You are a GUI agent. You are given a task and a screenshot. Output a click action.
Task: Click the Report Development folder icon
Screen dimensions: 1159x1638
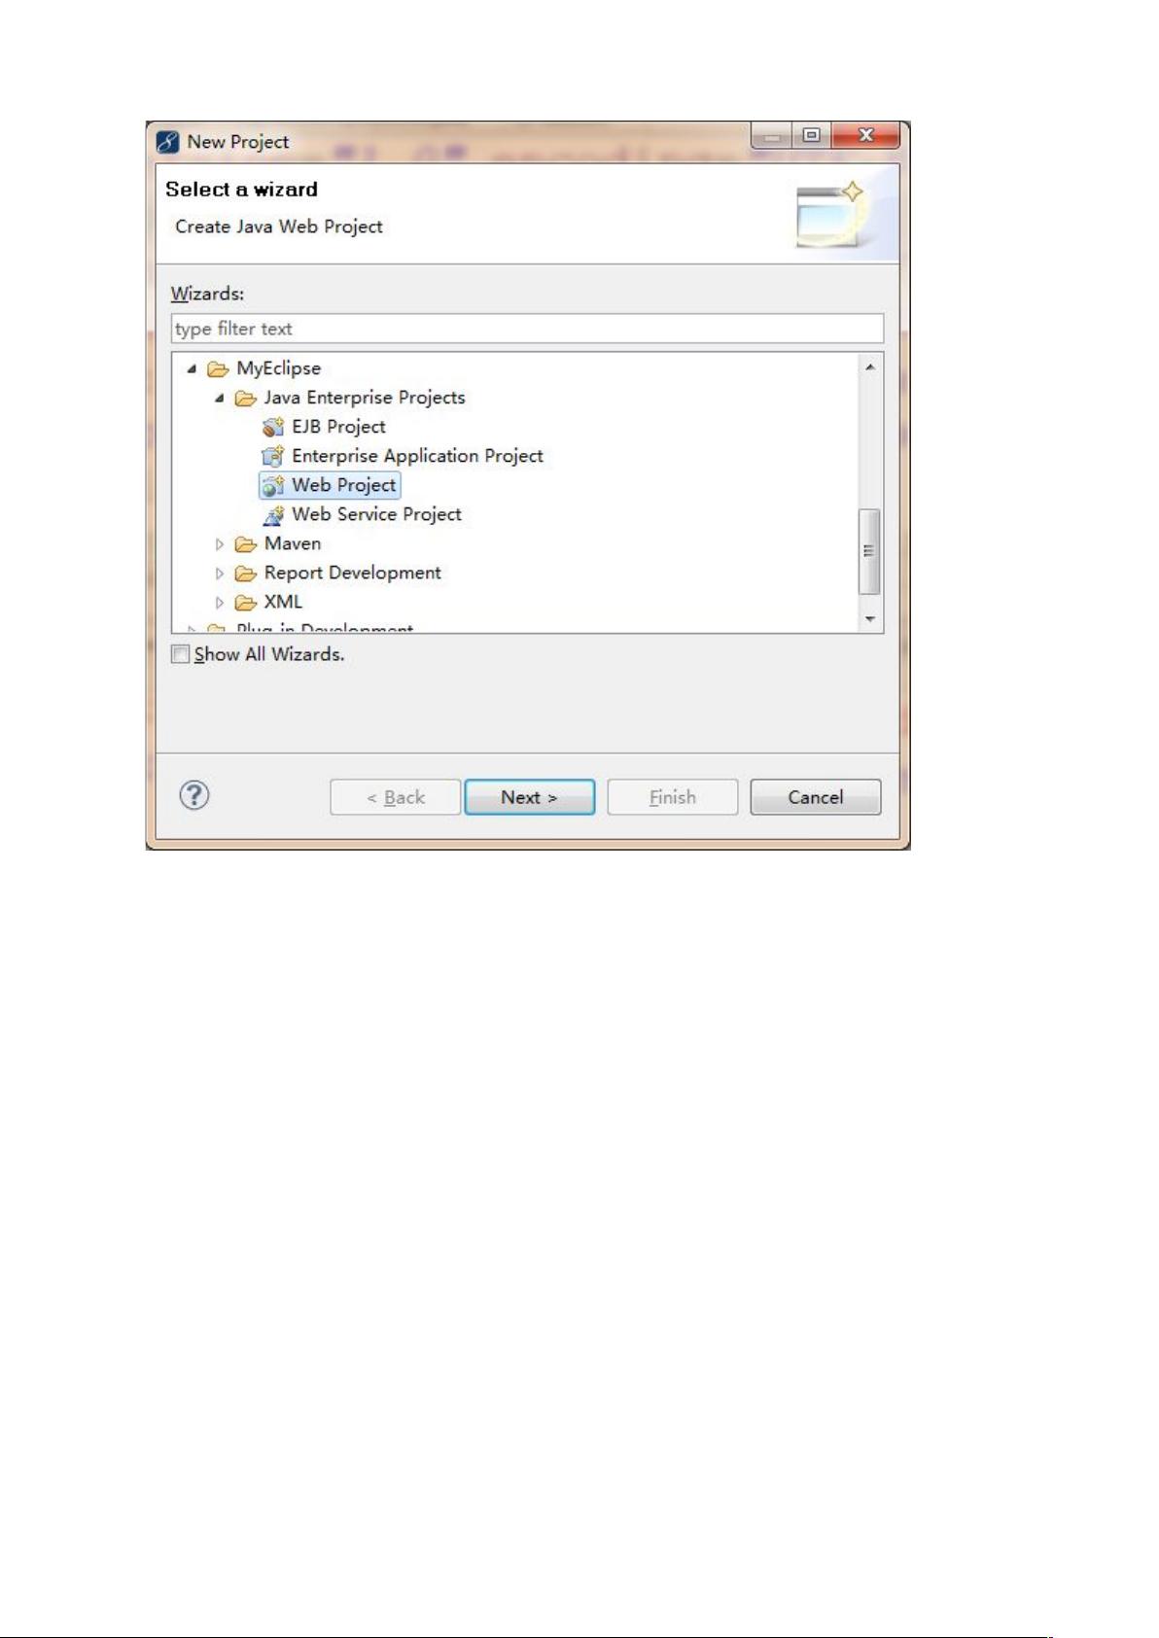tap(246, 573)
